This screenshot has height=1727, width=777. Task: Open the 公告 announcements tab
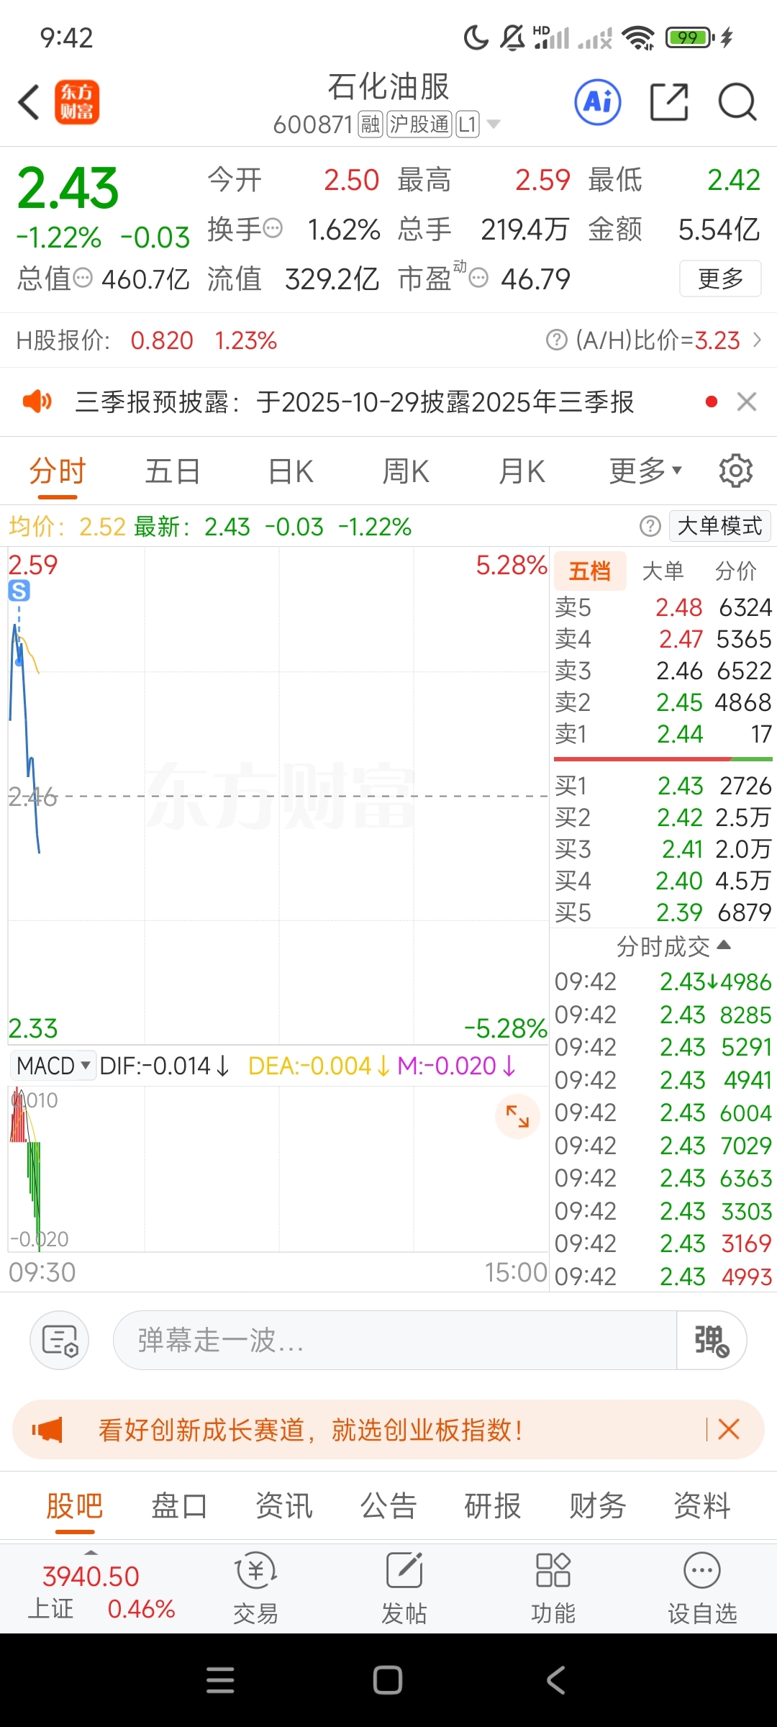click(x=388, y=1506)
